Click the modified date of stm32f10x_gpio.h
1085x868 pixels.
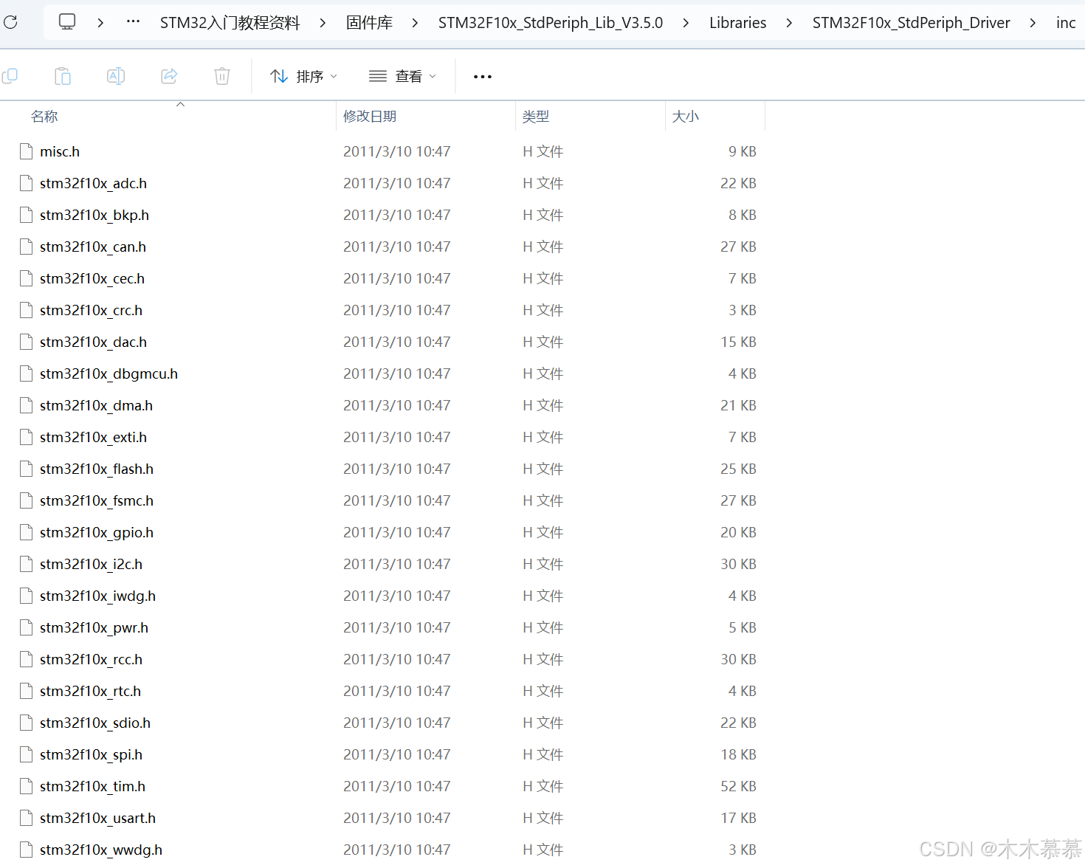(397, 532)
